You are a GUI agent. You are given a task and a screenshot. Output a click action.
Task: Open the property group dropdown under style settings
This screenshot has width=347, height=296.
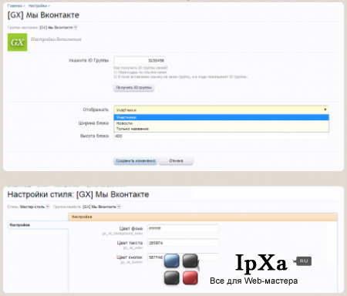pyautogui.click(x=119, y=207)
